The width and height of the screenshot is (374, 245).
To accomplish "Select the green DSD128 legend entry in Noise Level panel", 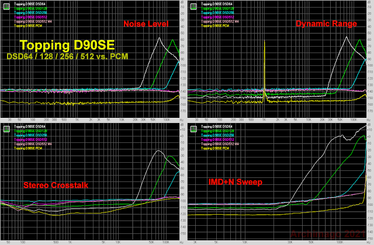I will [30, 8].
